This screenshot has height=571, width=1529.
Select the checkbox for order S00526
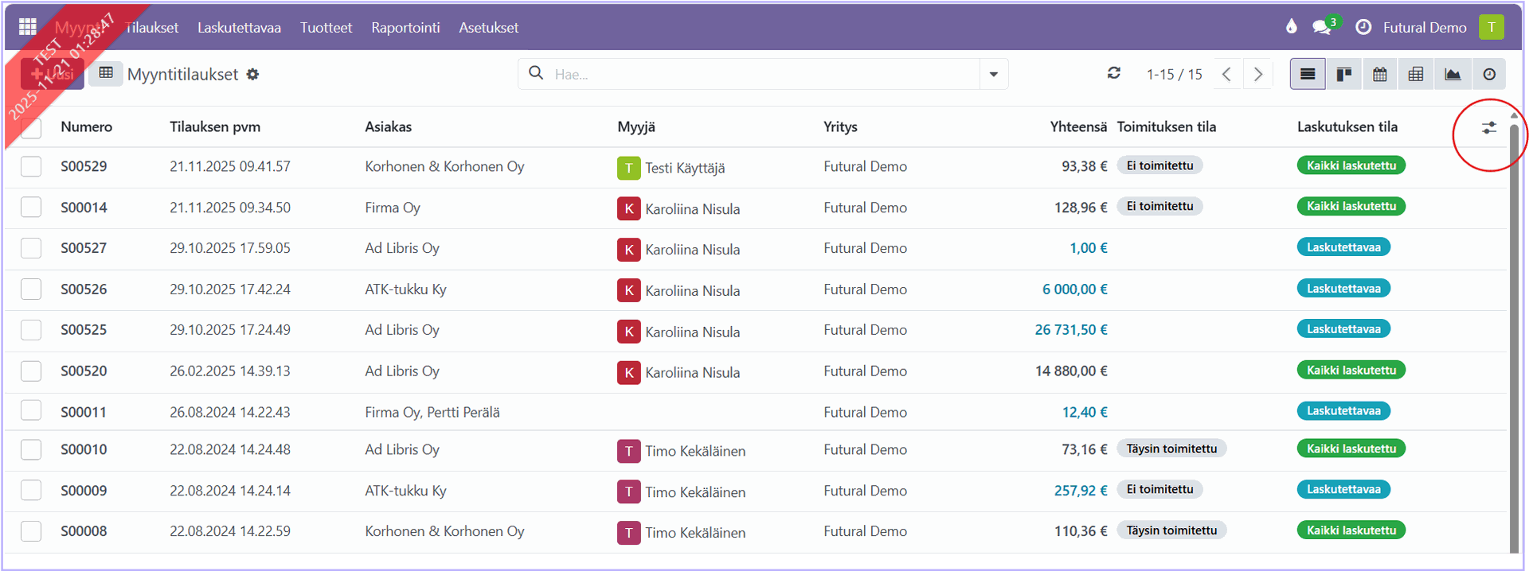[x=31, y=289]
